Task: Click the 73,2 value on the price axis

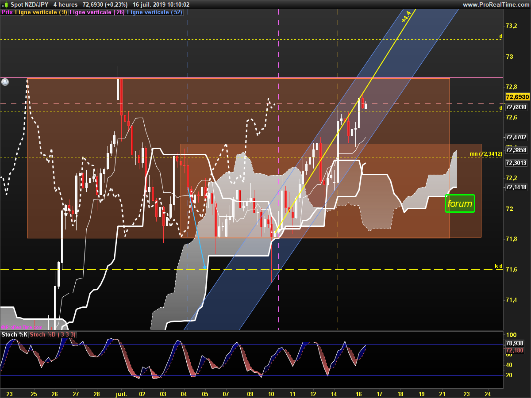Action: click(x=512, y=26)
